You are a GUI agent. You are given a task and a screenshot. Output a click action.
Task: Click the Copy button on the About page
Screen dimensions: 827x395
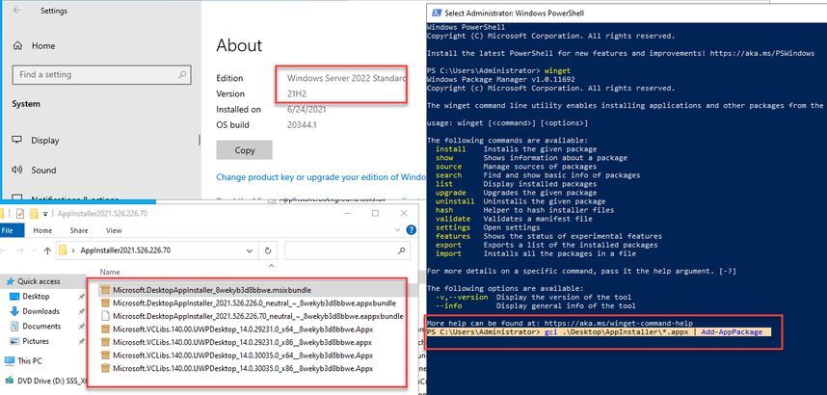click(x=244, y=149)
